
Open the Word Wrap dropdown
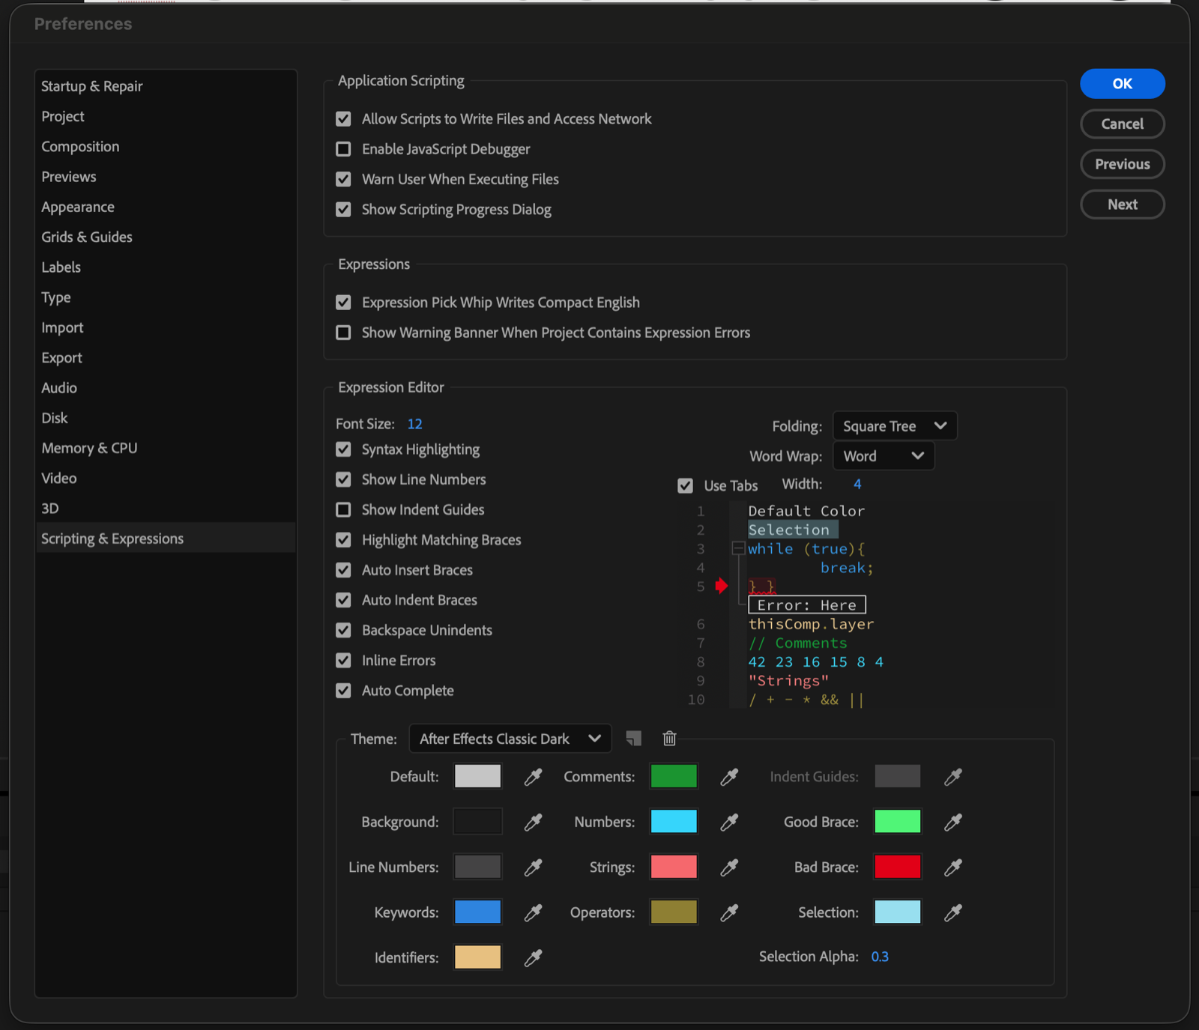[x=884, y=456]
